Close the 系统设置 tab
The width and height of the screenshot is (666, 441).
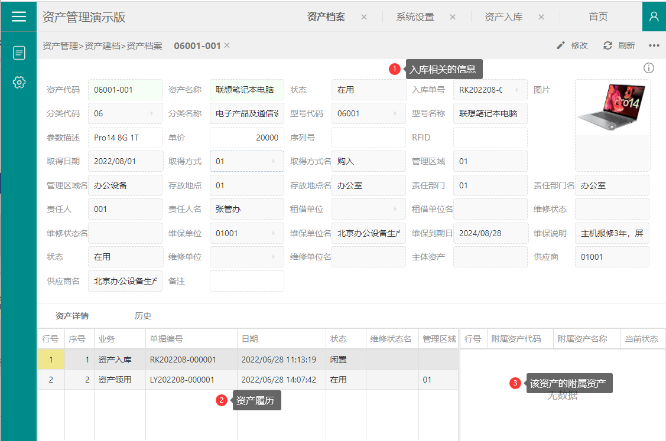(x=453, y=17)
